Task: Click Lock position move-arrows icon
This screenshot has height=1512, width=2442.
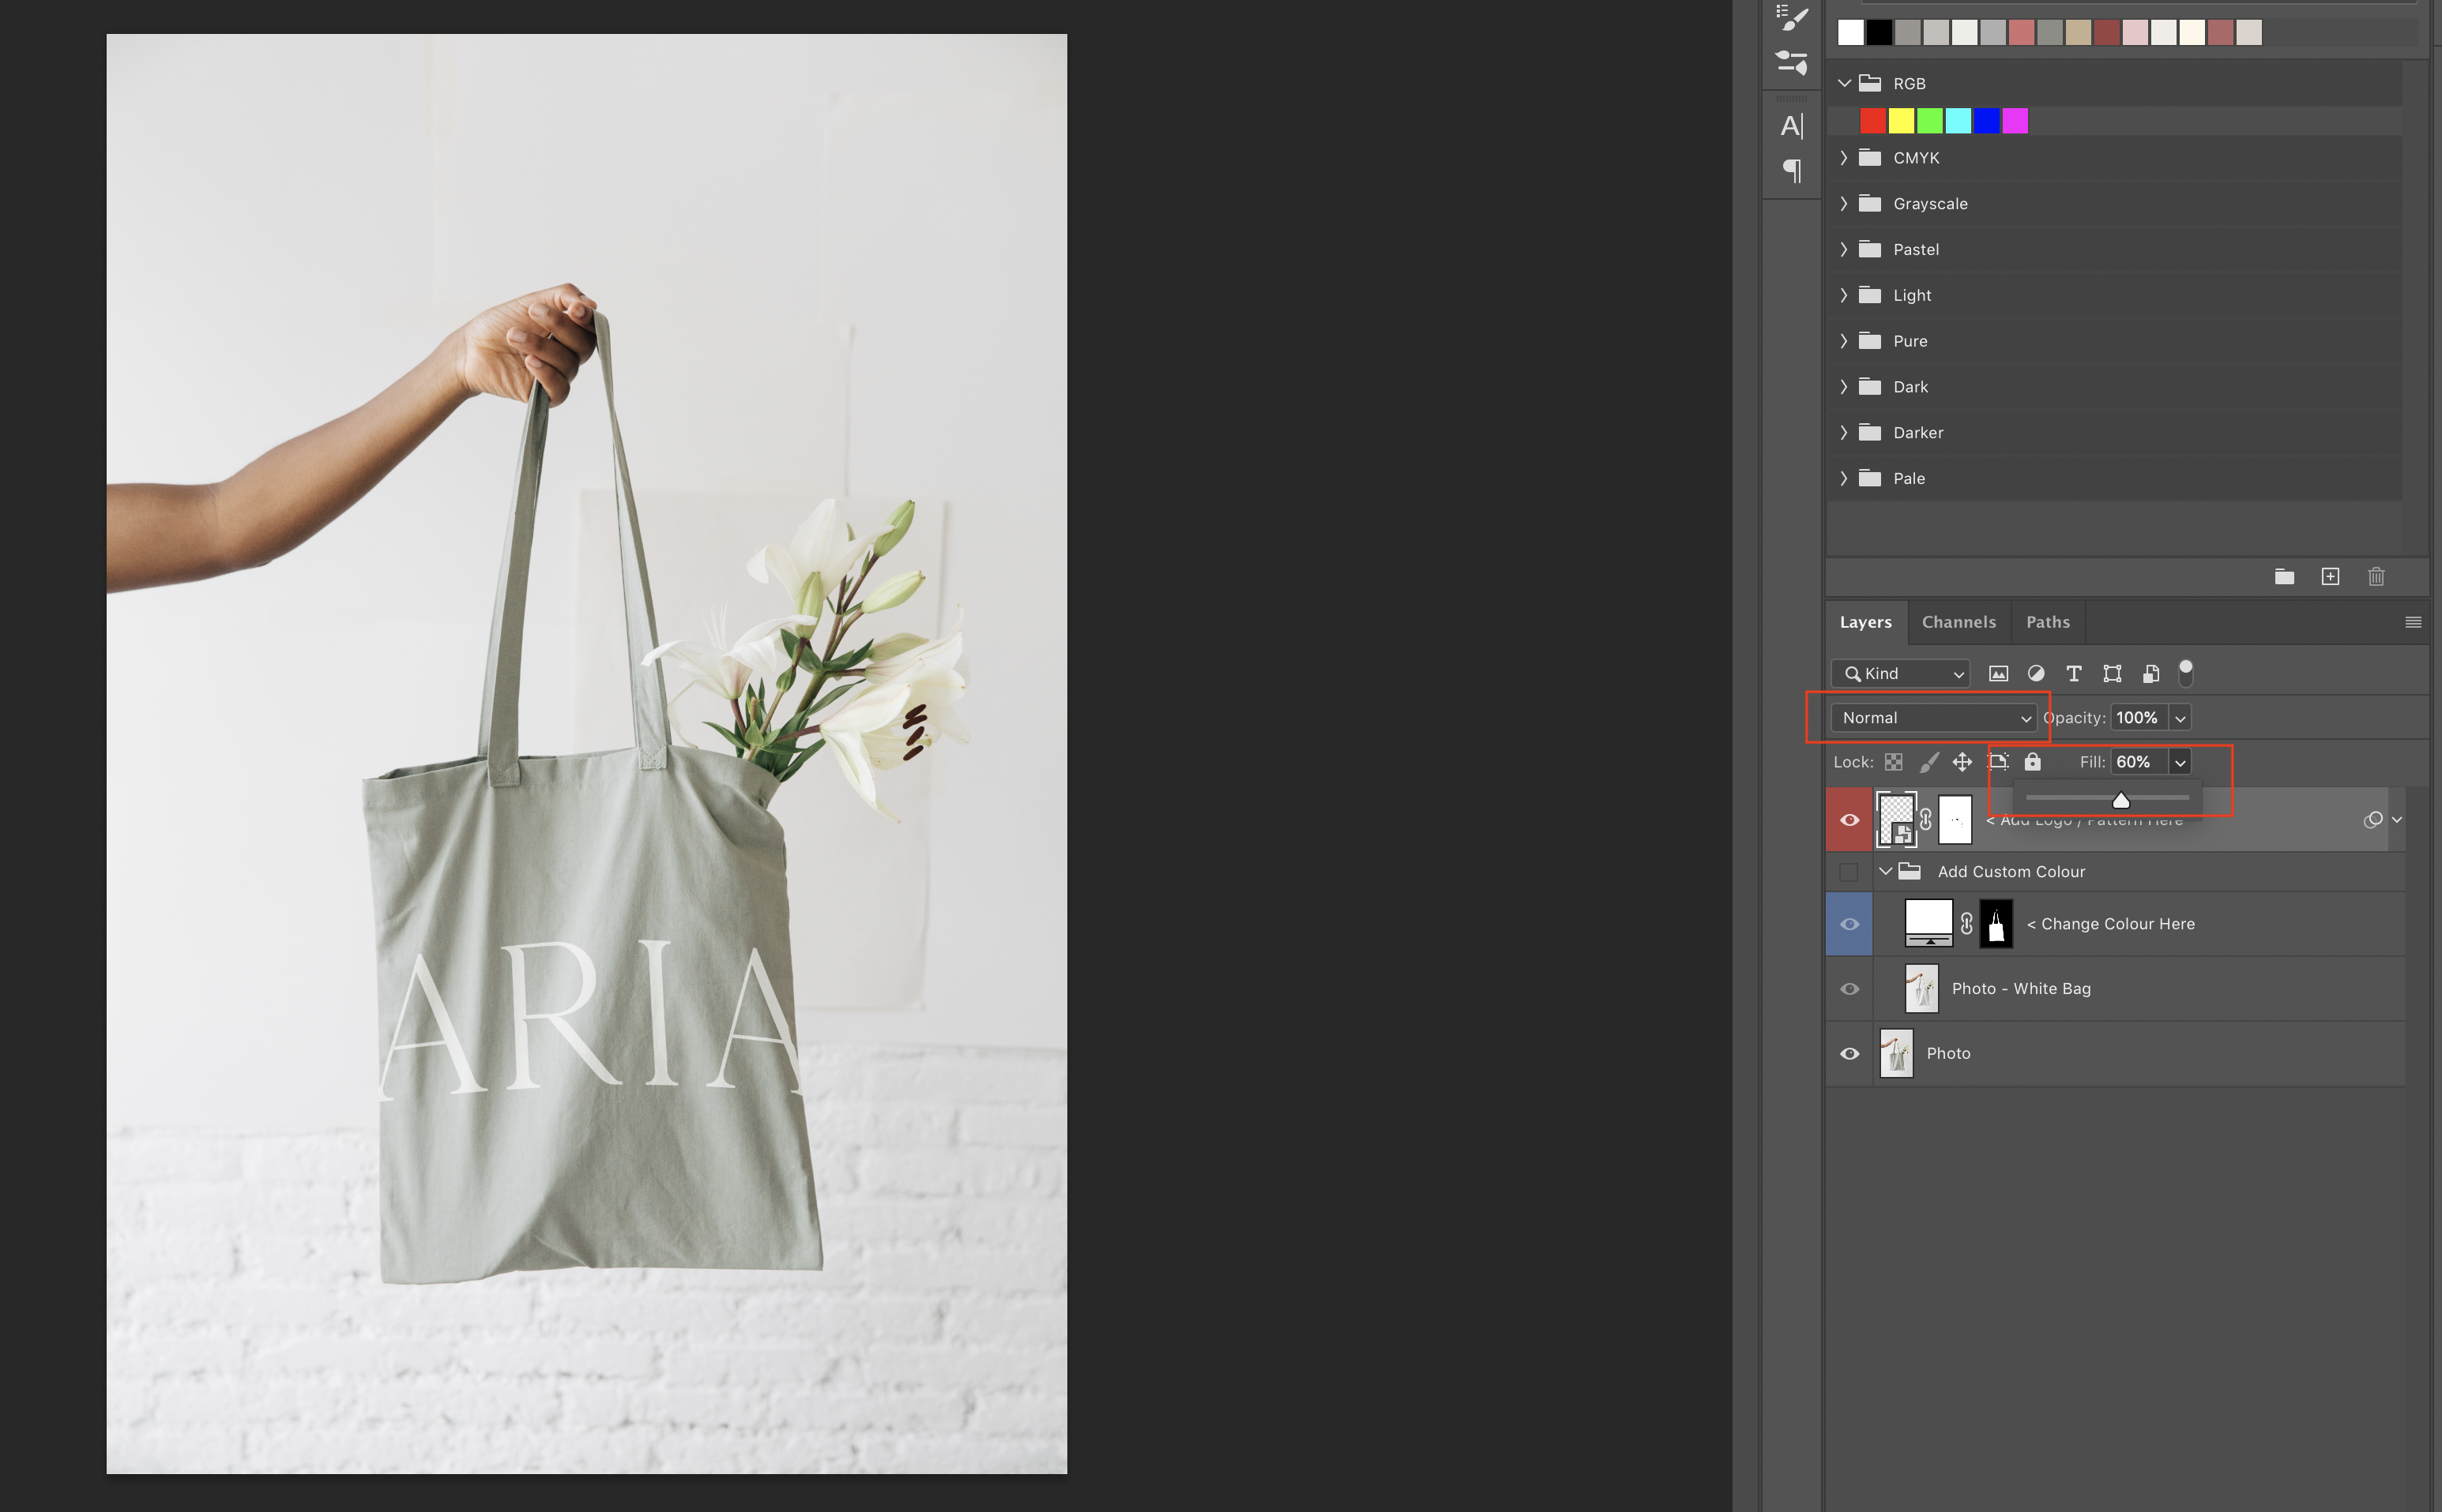Action: pyautogui.click(x=1962, y=762)
